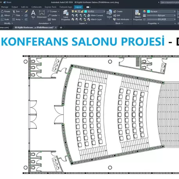Close the 80 Kişilik Konferans drawing tab
Image resolution: width=179 pixels, height=179 pixels.
click(x=56, y=27)
